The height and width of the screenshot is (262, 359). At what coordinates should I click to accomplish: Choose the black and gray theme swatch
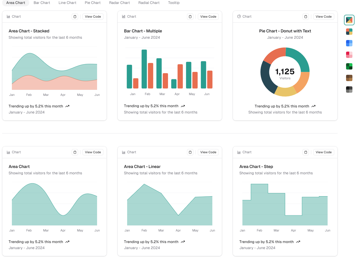click(349, 90)
